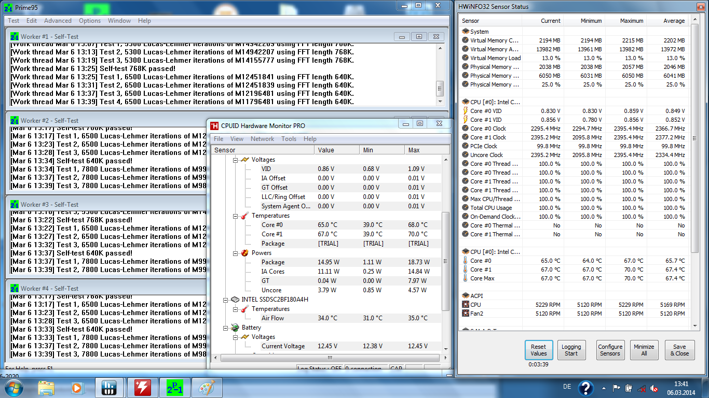Click the Worker #4 Self-Test window icon
Image resolution: width=709 pixels, height=398 pixels.
pyautogui.click(x=15, y=288)
